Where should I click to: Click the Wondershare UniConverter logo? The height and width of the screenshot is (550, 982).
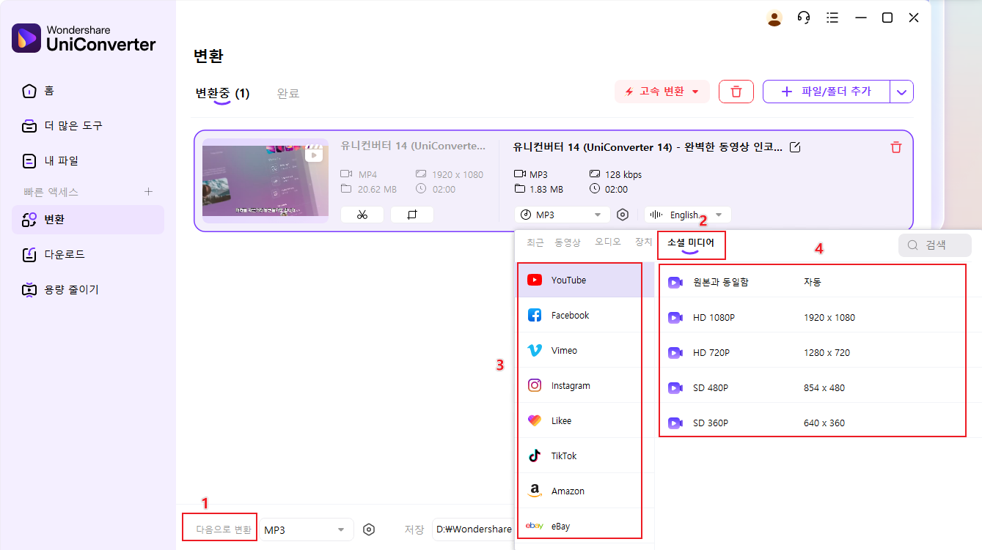84,38
